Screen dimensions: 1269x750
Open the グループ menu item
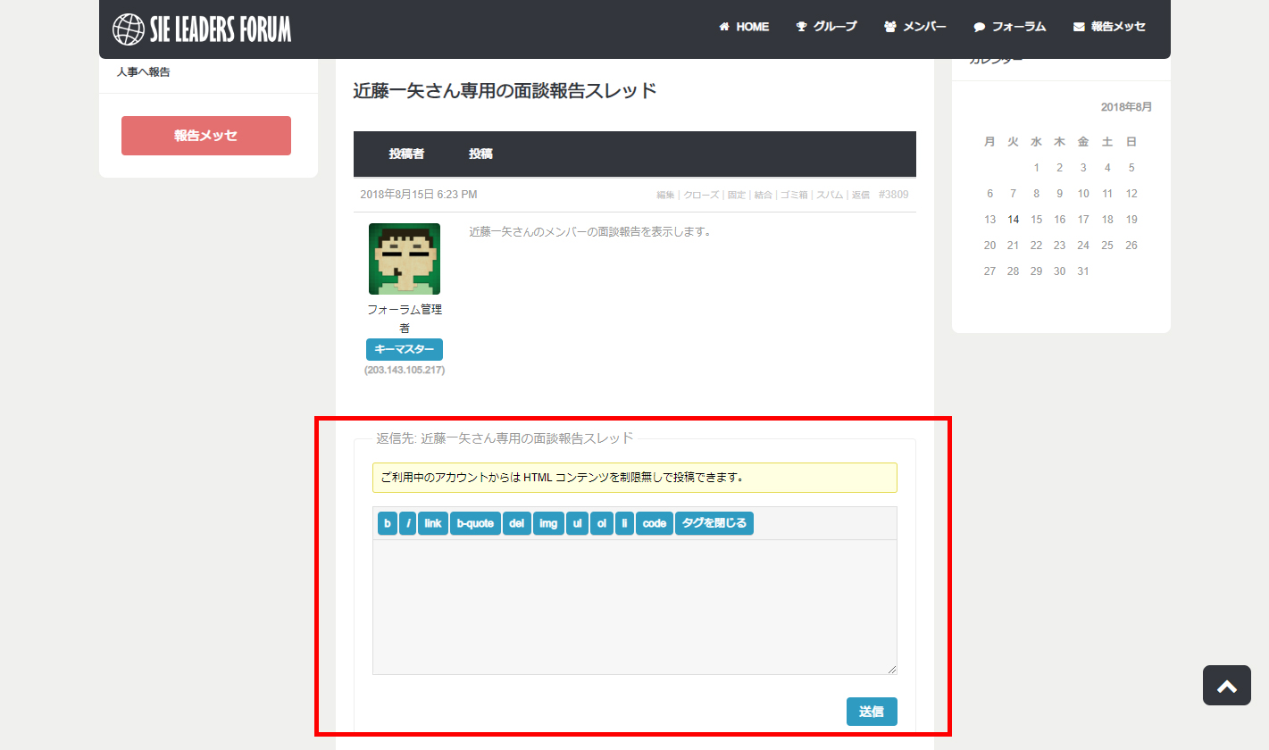coord(826,27)
